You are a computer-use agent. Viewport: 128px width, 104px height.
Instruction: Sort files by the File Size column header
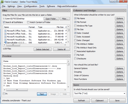[58, 27]
